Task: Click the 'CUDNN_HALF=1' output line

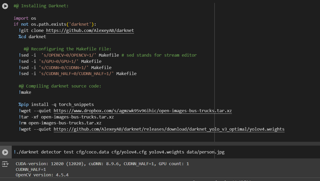Action: coord(31,169)
